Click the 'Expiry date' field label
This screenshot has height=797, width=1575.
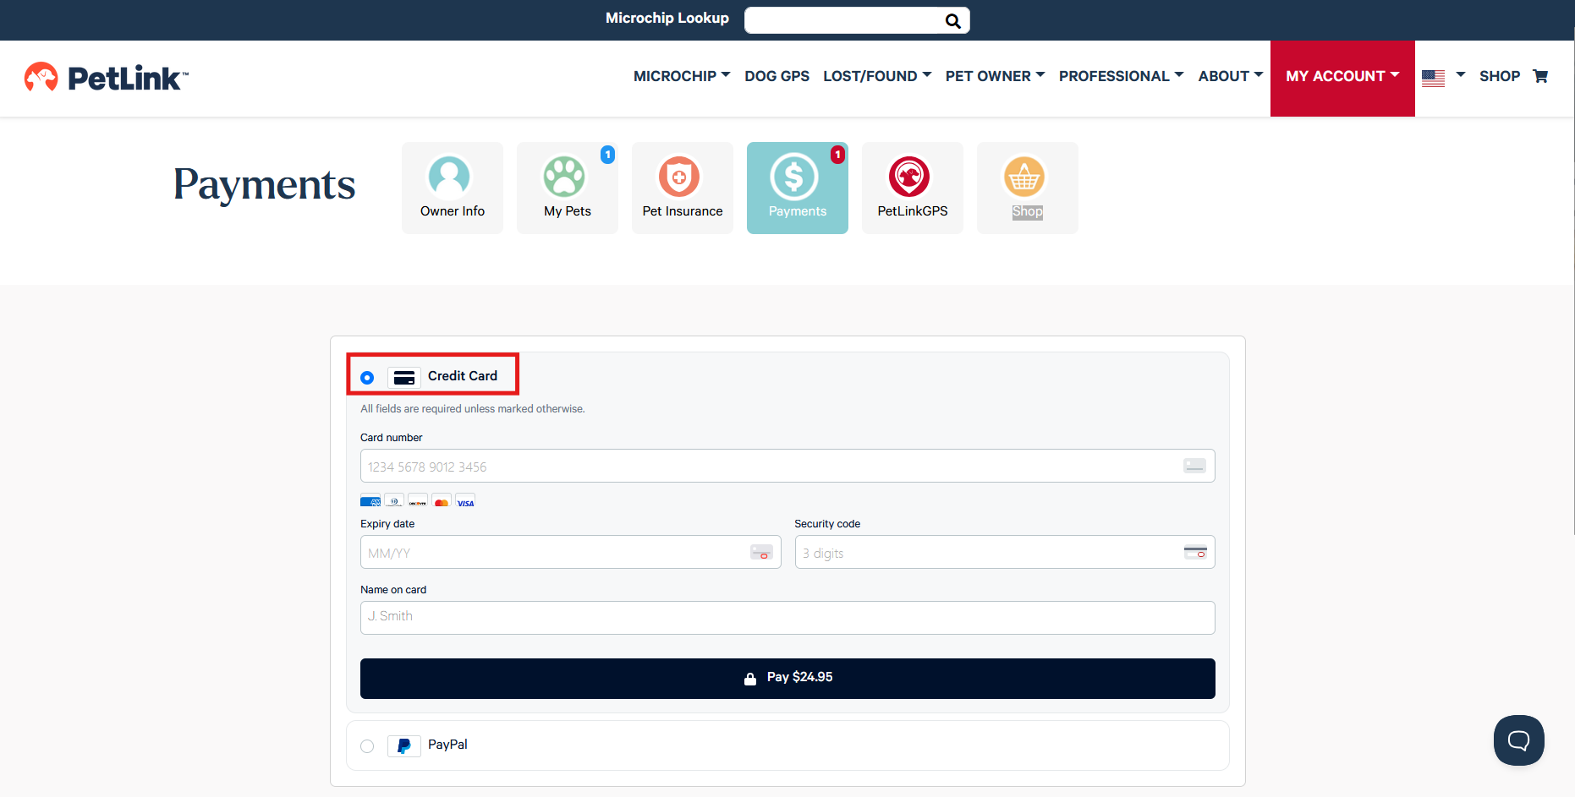387,524
